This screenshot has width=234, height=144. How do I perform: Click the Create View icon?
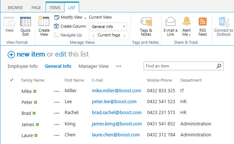click(44, 21)
